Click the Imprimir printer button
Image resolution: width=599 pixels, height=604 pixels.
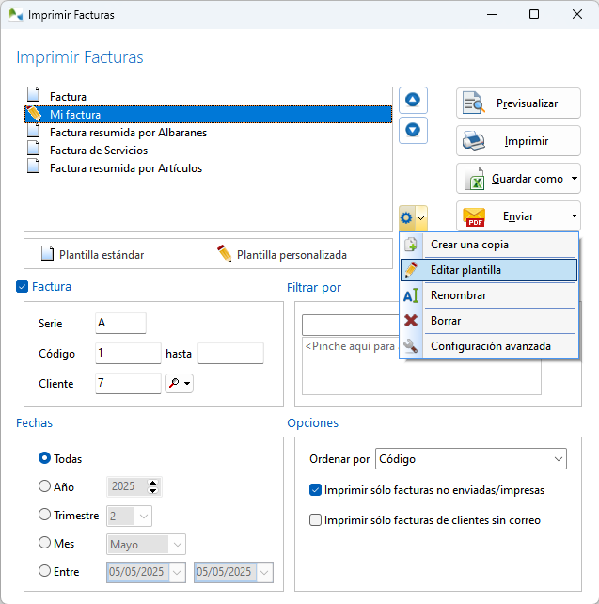click(518, 141)
